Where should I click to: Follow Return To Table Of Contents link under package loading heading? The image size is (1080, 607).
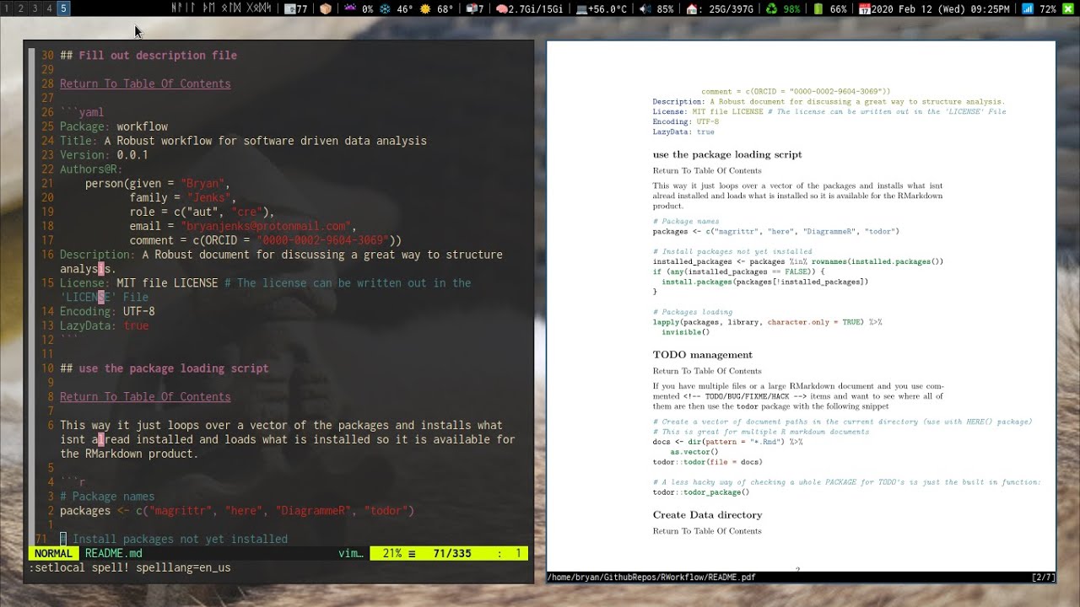point(145,396)
